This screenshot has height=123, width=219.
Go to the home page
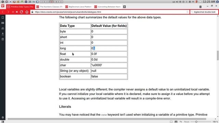tap(27, 12)
